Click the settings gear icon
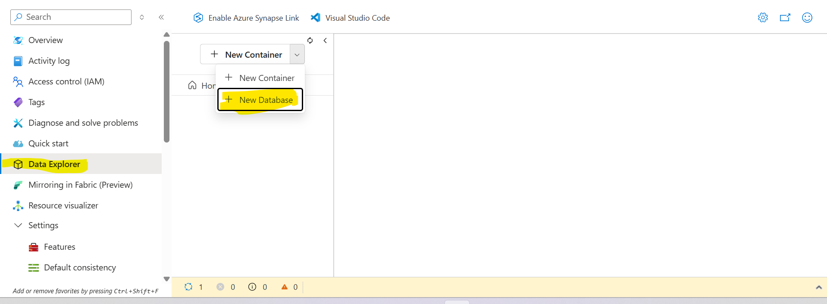Image resolution: width=827 pixels, height=304 pixels. pyautogui.click(x=763, y=18)
